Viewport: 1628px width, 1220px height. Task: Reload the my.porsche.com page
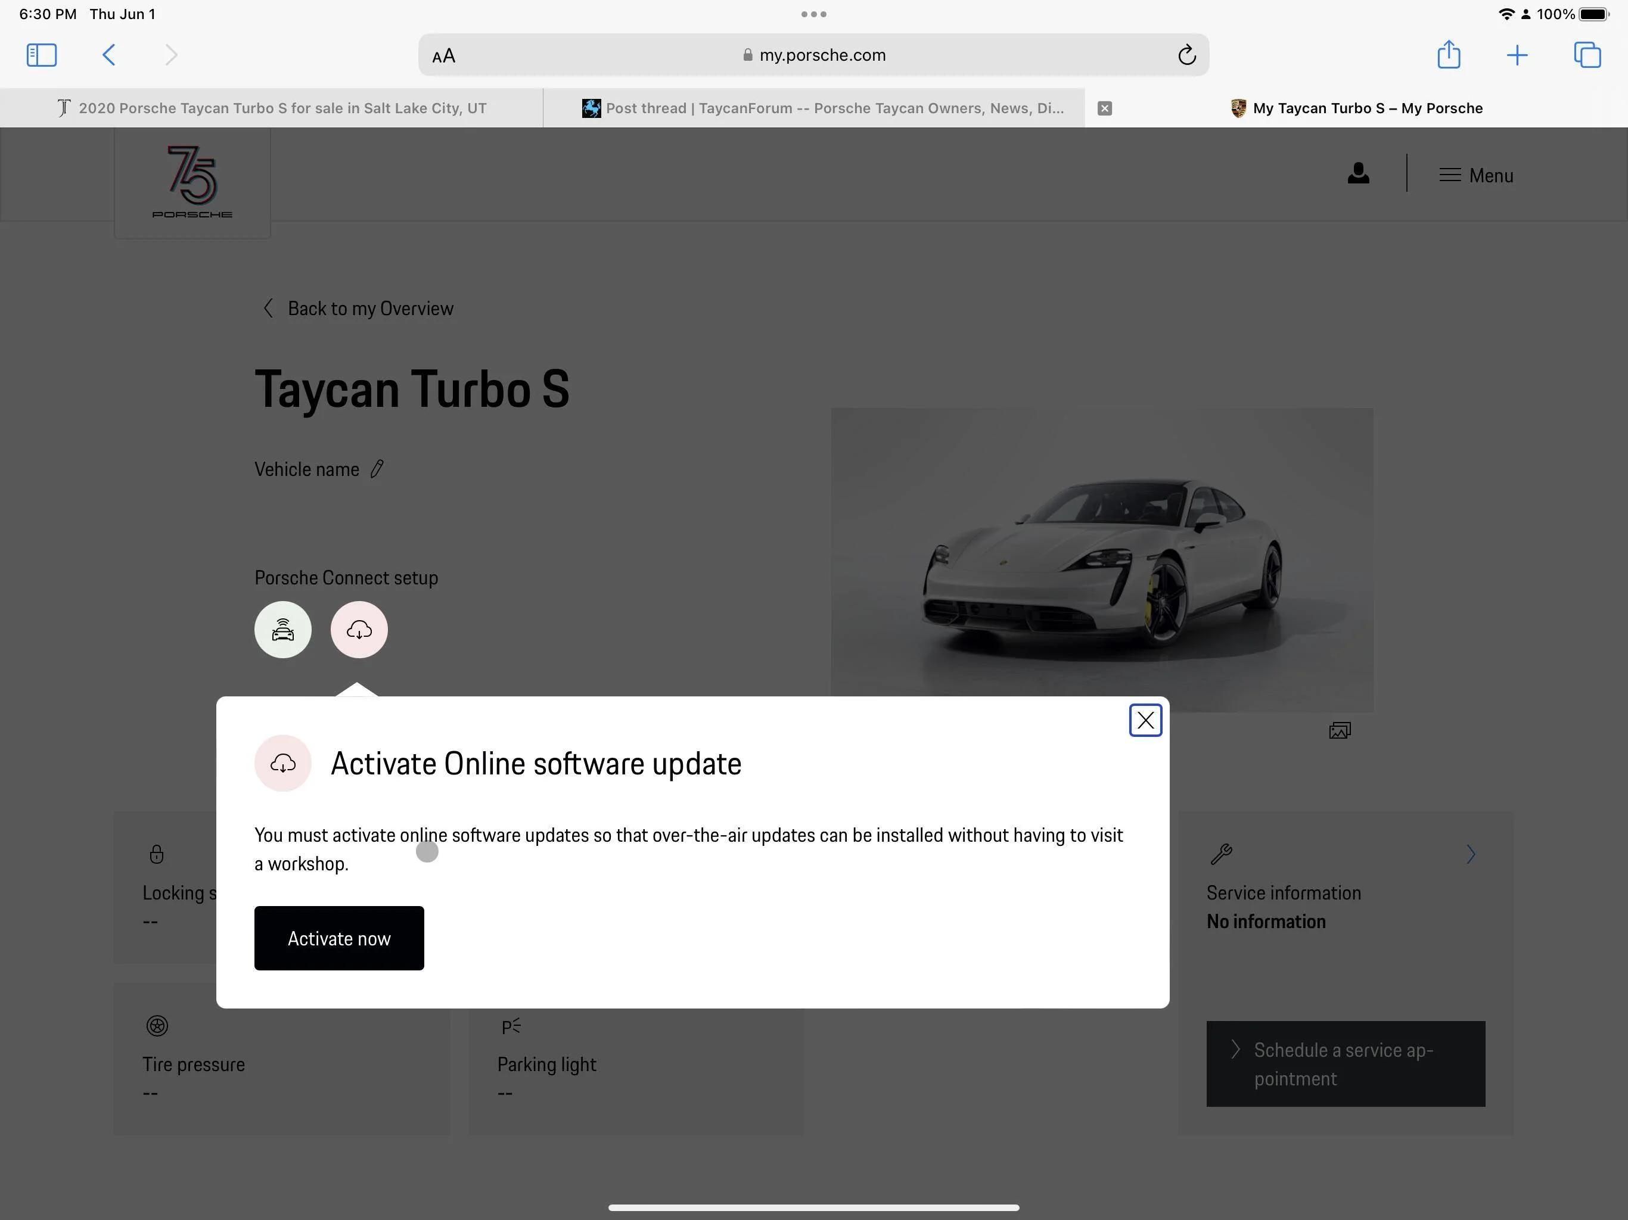(1186, 55)
